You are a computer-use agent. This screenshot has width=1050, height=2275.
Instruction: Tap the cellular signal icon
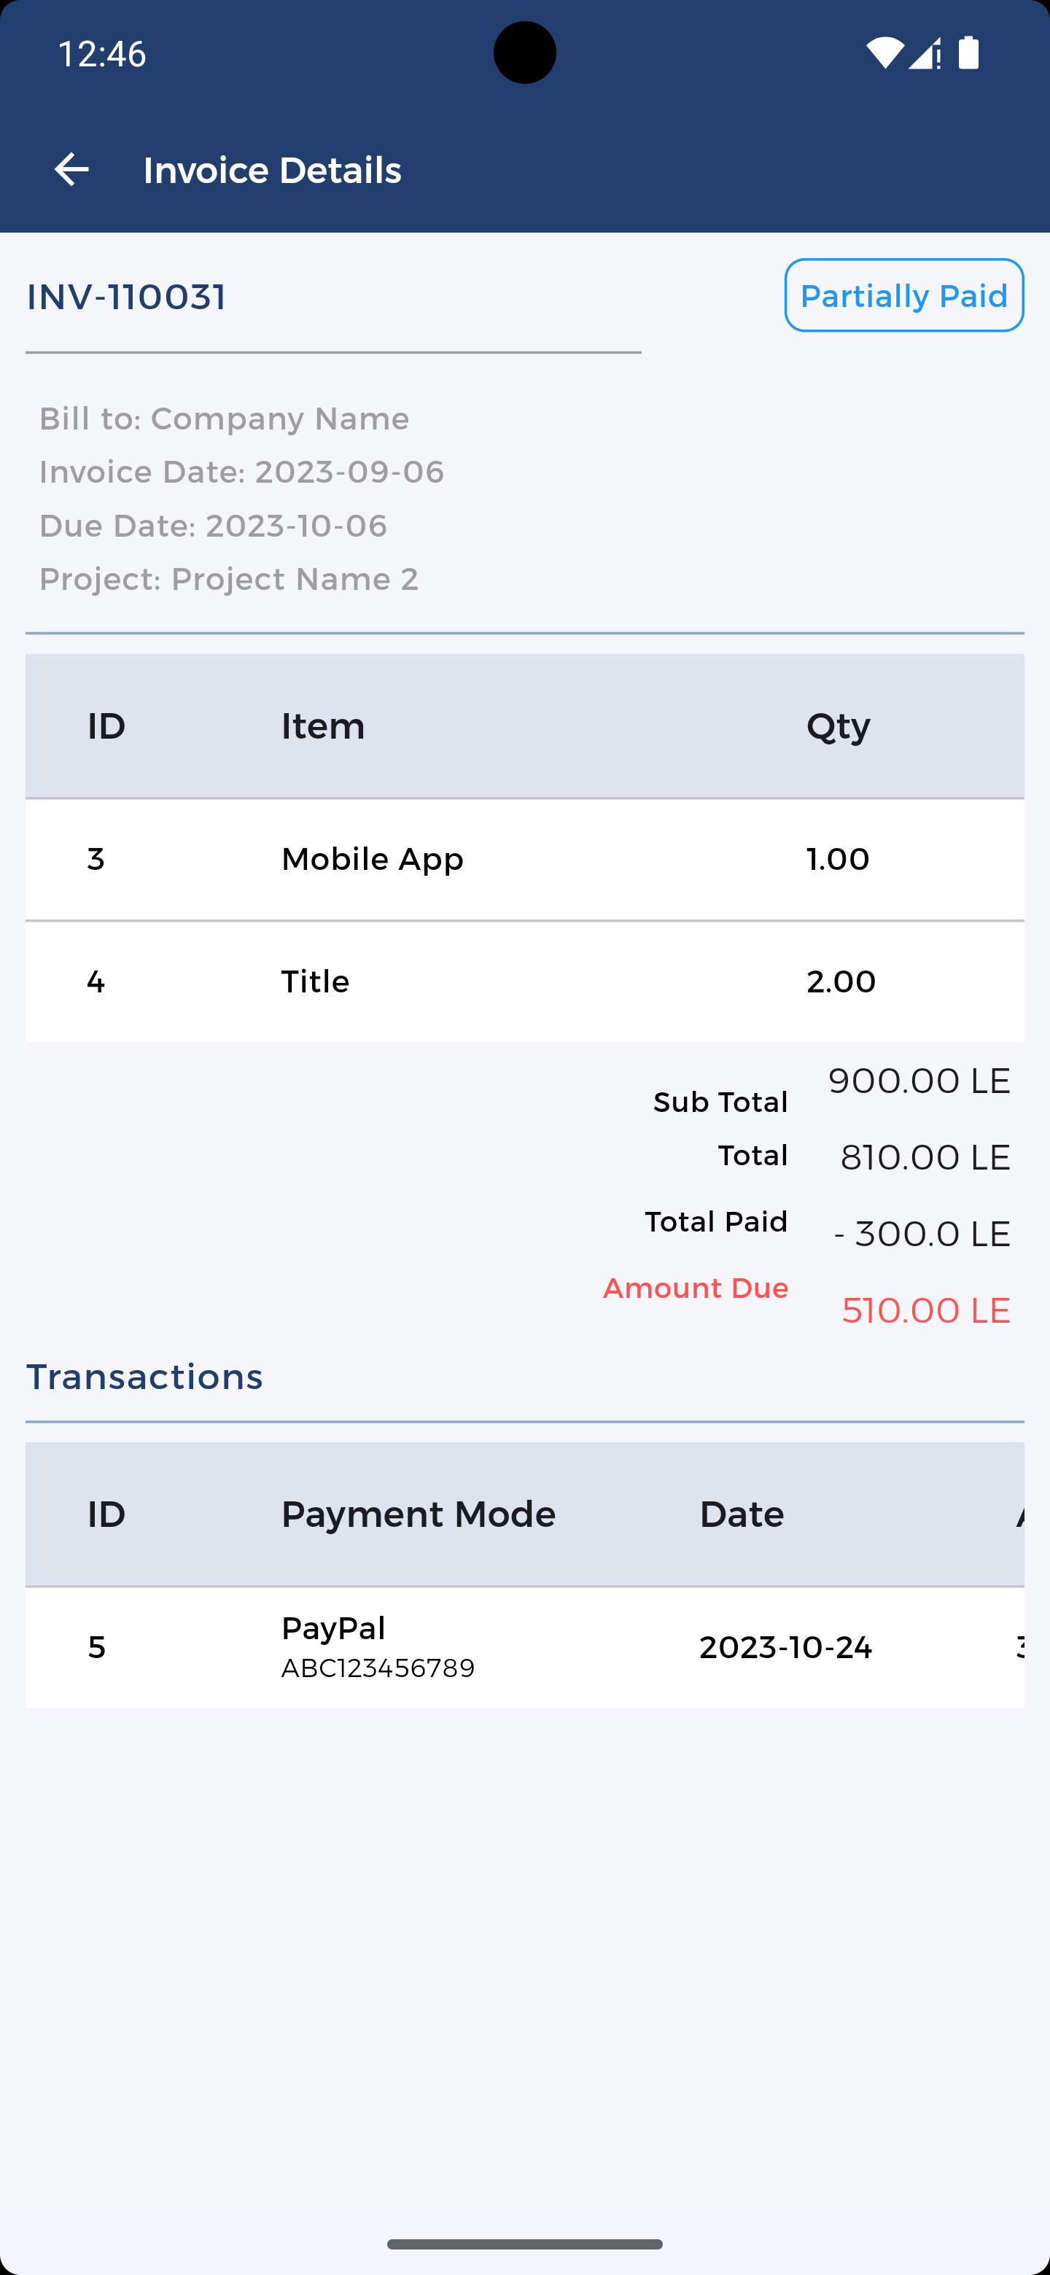coord(925,54)
